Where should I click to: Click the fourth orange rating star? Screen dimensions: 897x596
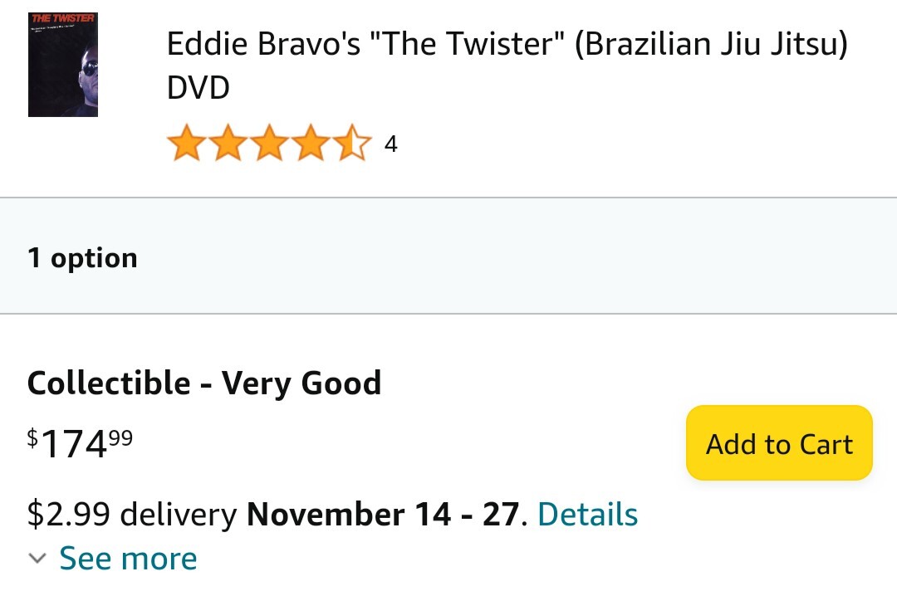click(x=311, y=143)
